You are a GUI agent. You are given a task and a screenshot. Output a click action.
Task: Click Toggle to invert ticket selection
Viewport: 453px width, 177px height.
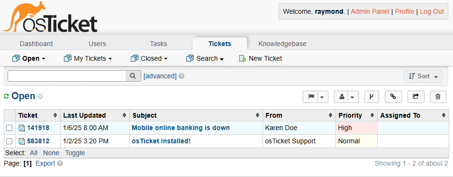pos(75,153)
